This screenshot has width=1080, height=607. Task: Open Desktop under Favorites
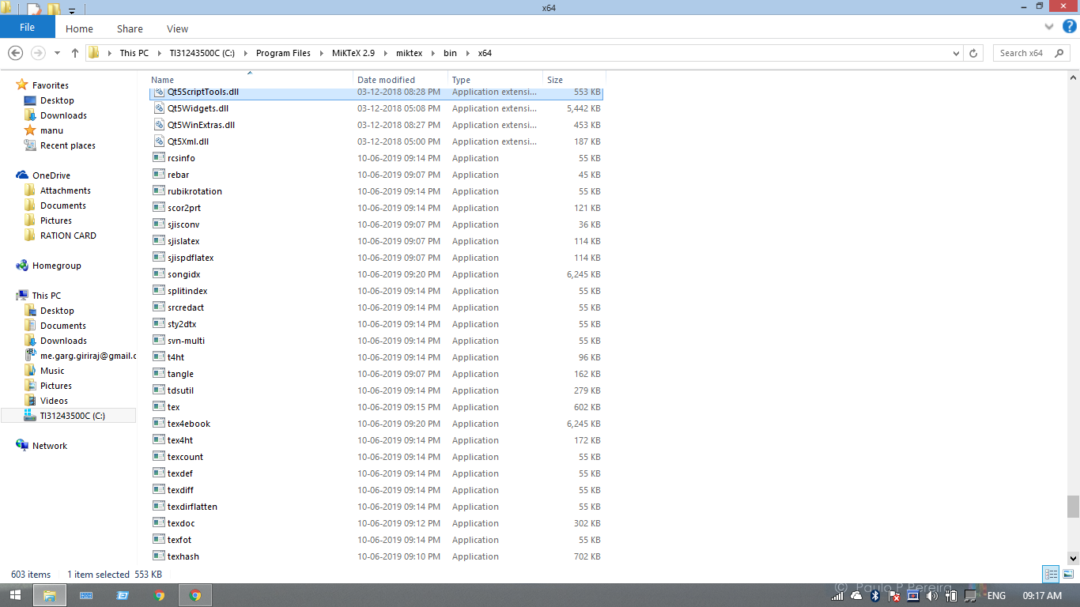(x=57, y=100)
